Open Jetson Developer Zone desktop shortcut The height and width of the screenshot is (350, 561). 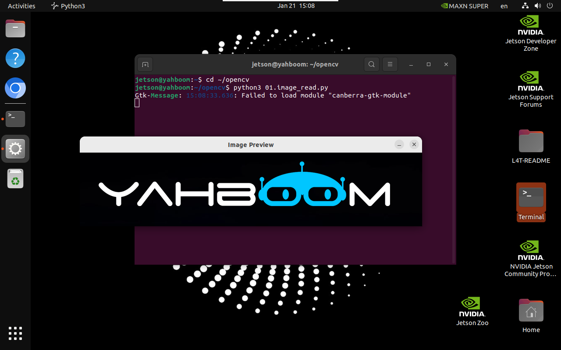click(x=531, y=33)
